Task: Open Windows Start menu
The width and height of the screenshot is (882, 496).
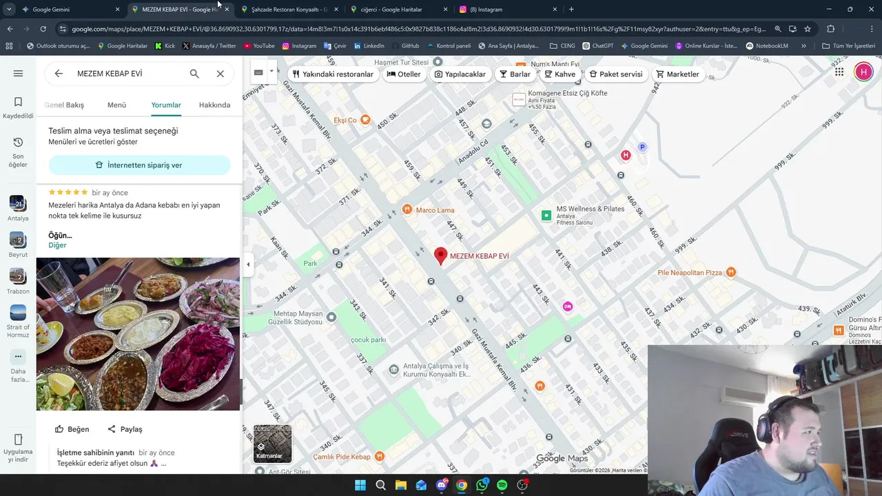Action: click(x=360, y=485)
